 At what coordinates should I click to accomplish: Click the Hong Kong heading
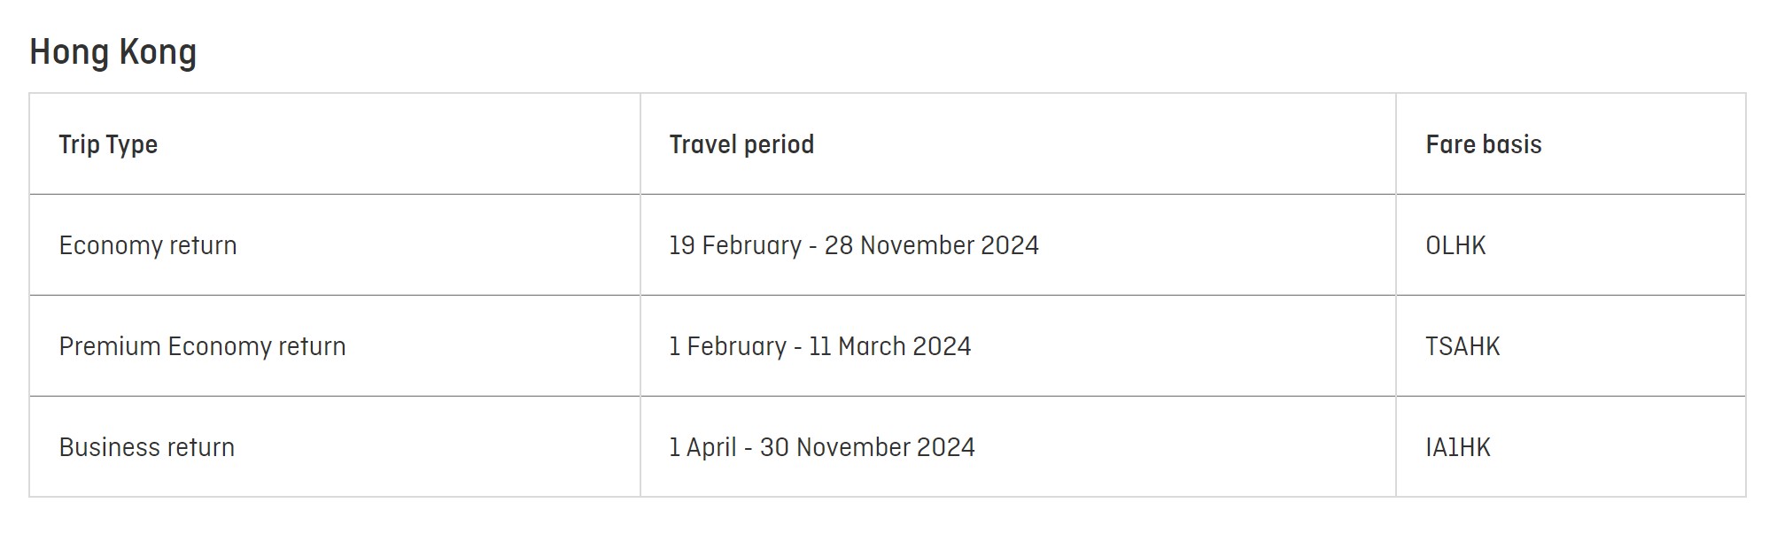click(x=113, y=52)
